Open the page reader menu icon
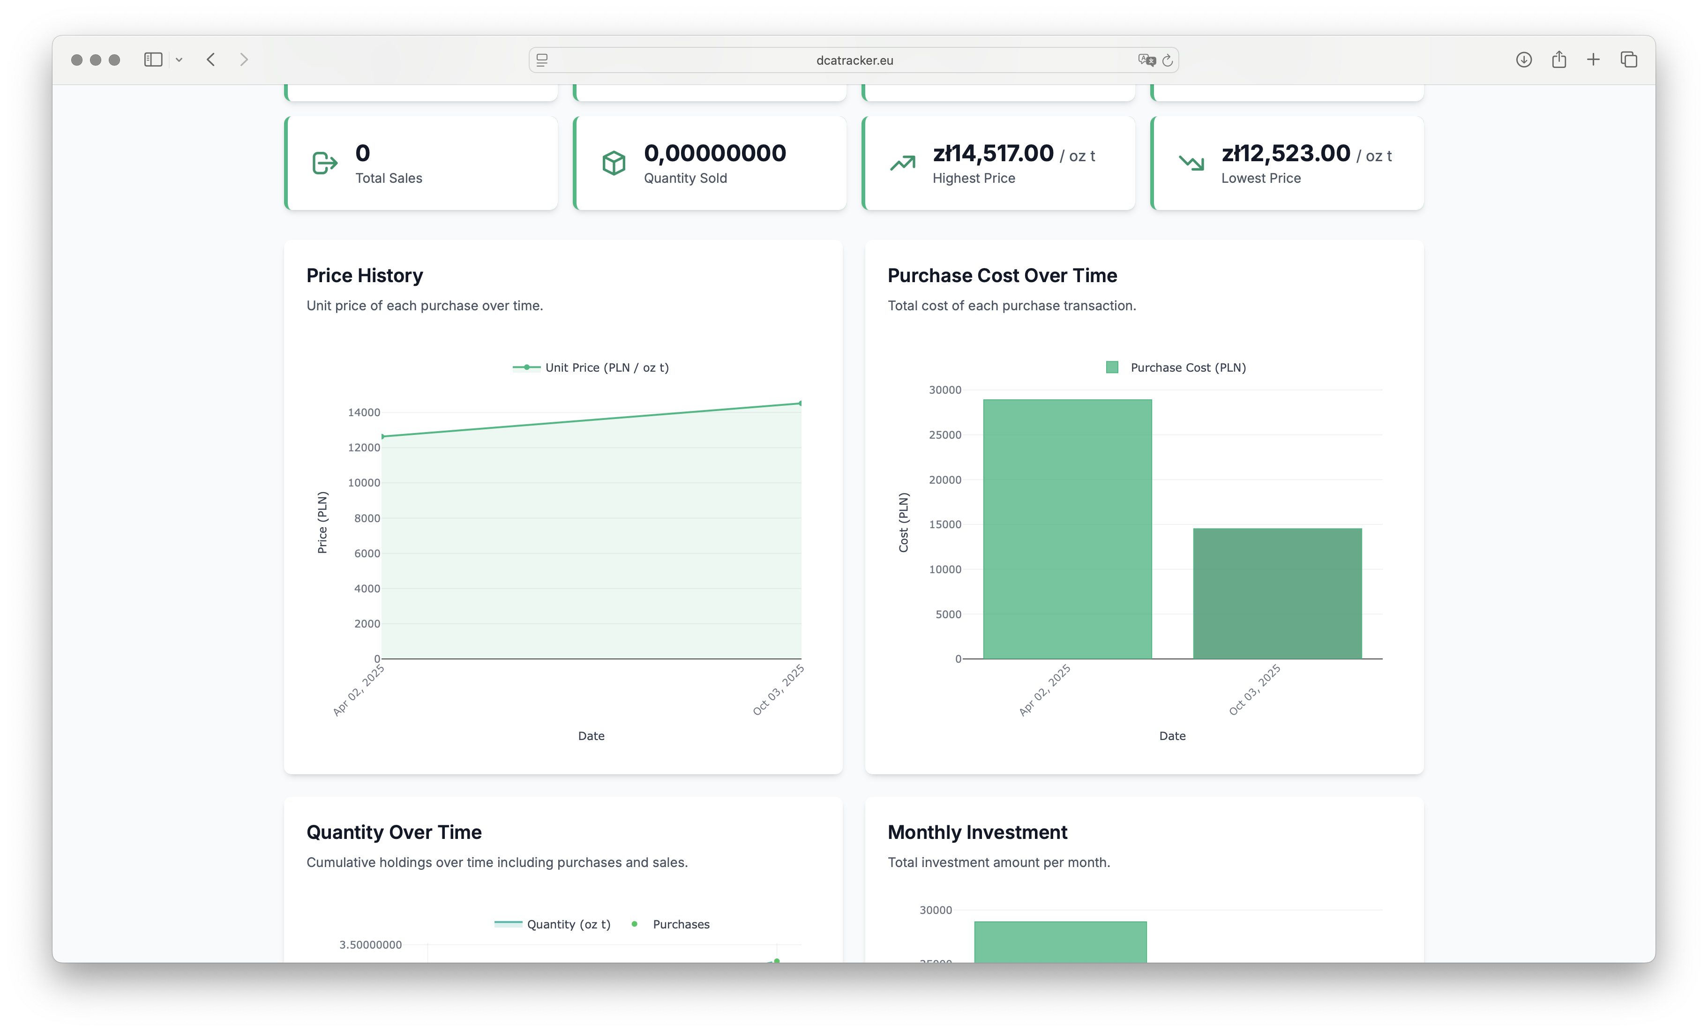This screenshot has height=1032, width=1708. (x=542, y=60)
